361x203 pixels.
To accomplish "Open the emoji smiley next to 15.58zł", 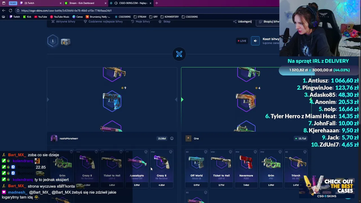I will (x=172, y=138).
